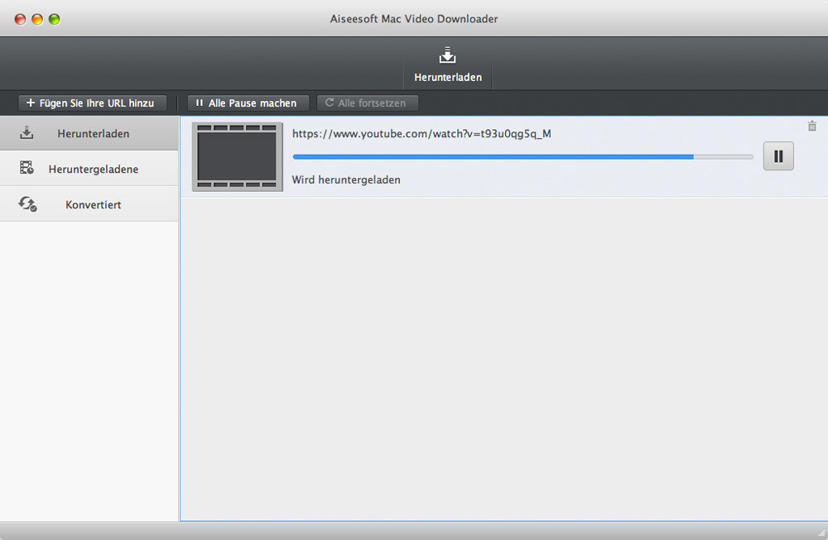Click the window resize grip corner
Screen dimensions: 828x540
821,533
